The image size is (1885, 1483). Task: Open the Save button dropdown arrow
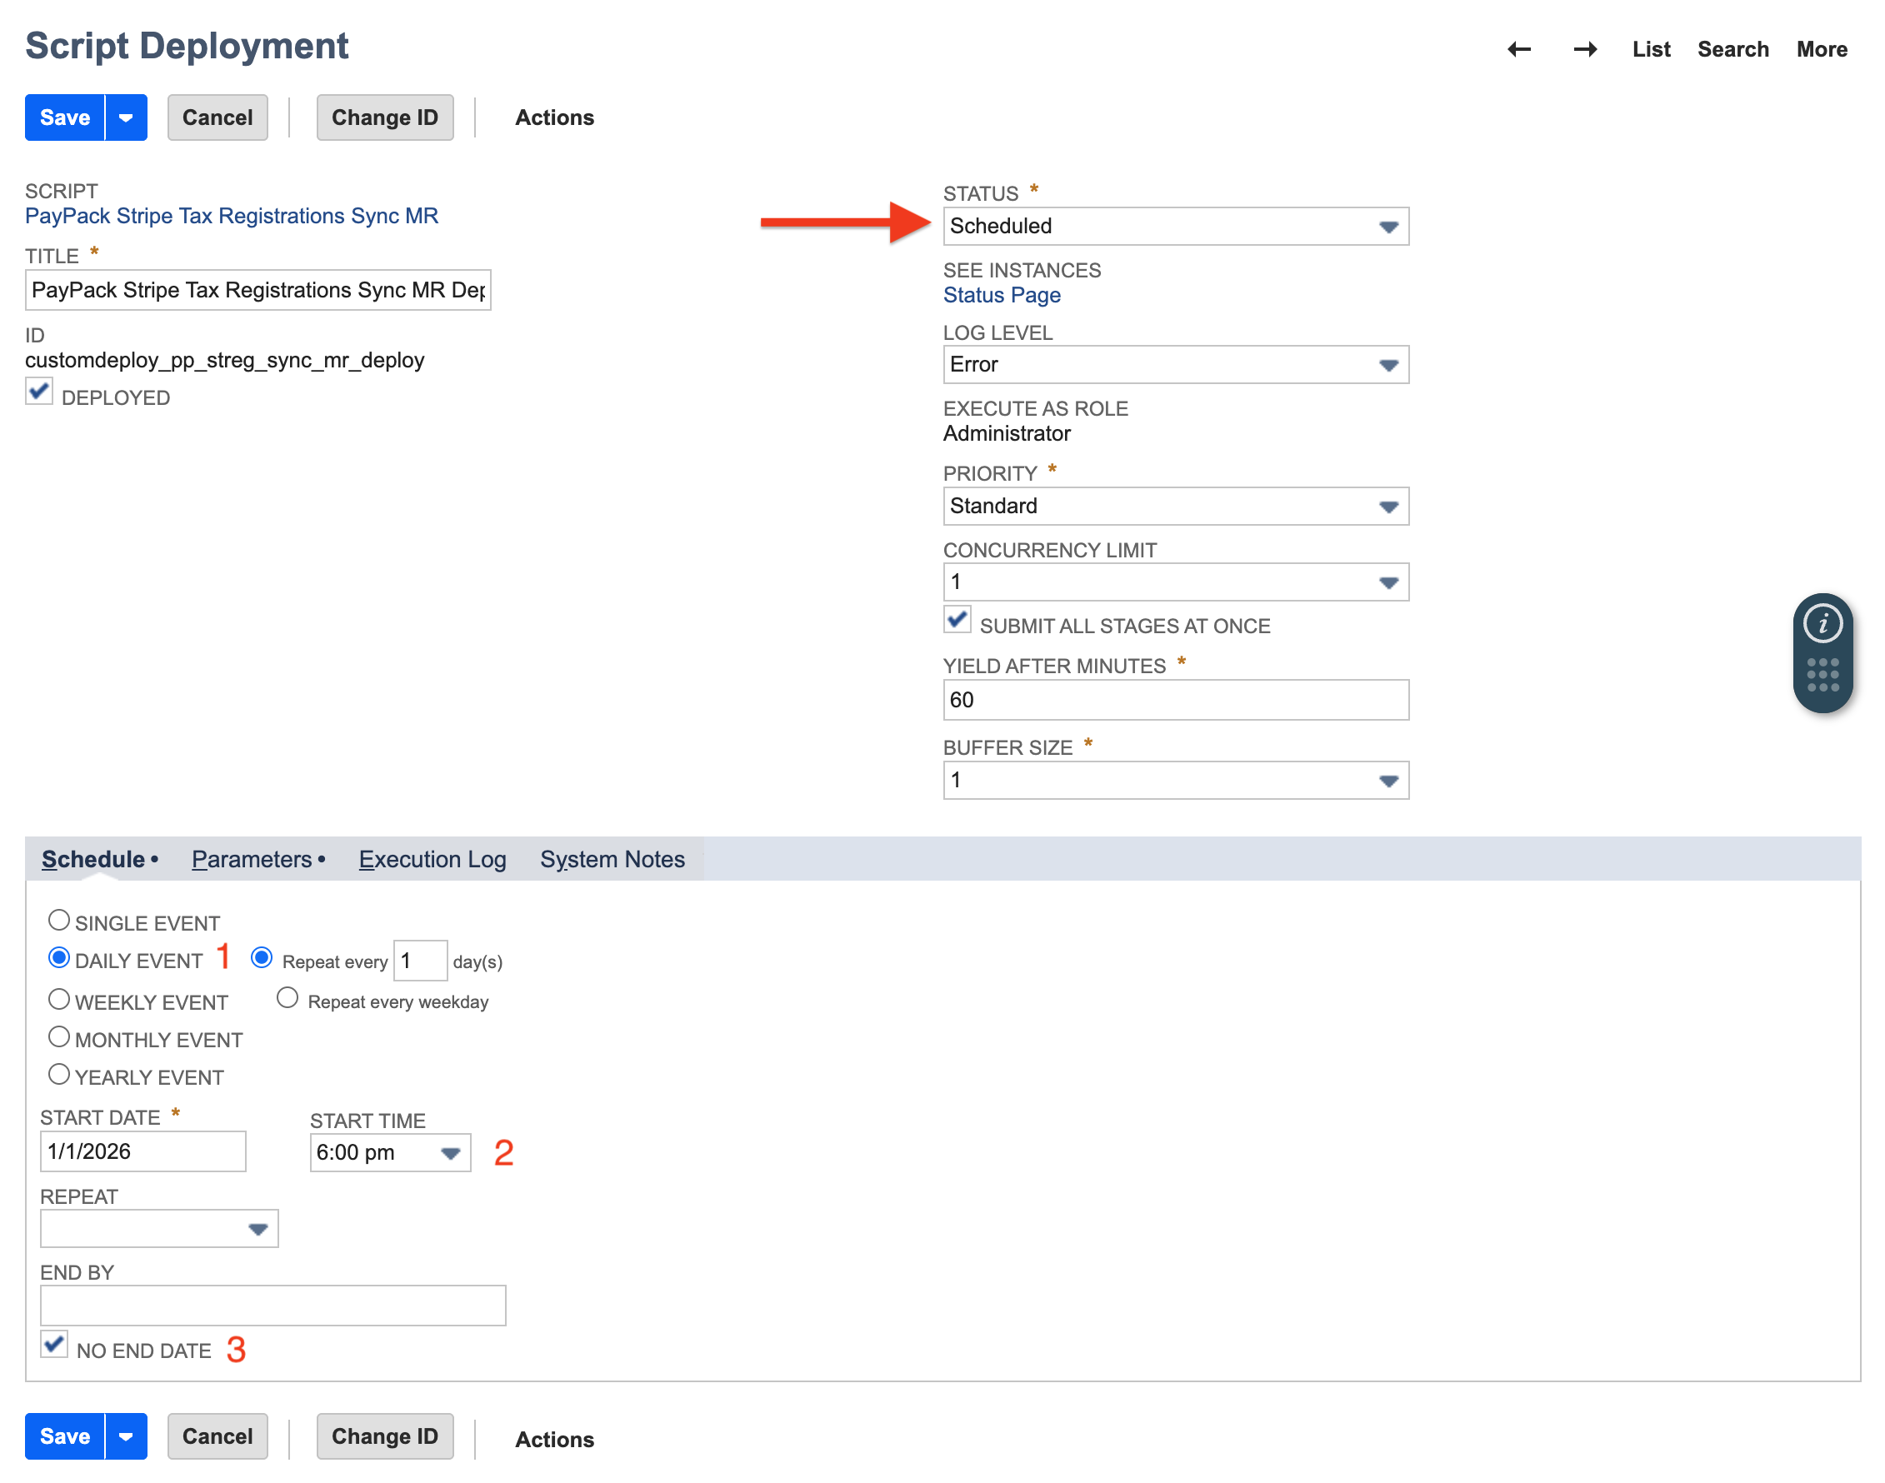[x=125, y=117]
